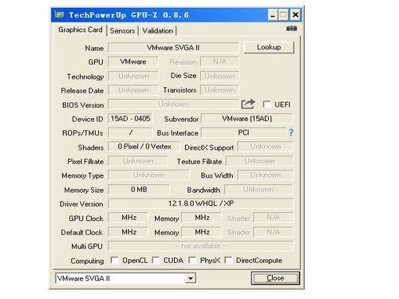Viewport: 399px width, 299px height.
Task: Enable the CUDA checkbox
Action: coord(156,260)
